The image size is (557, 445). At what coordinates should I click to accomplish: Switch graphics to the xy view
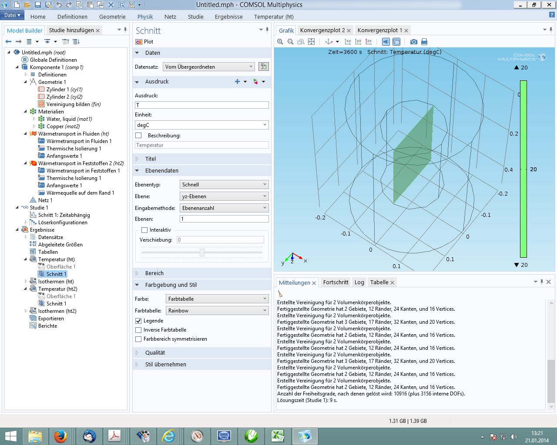click(348, 42)
